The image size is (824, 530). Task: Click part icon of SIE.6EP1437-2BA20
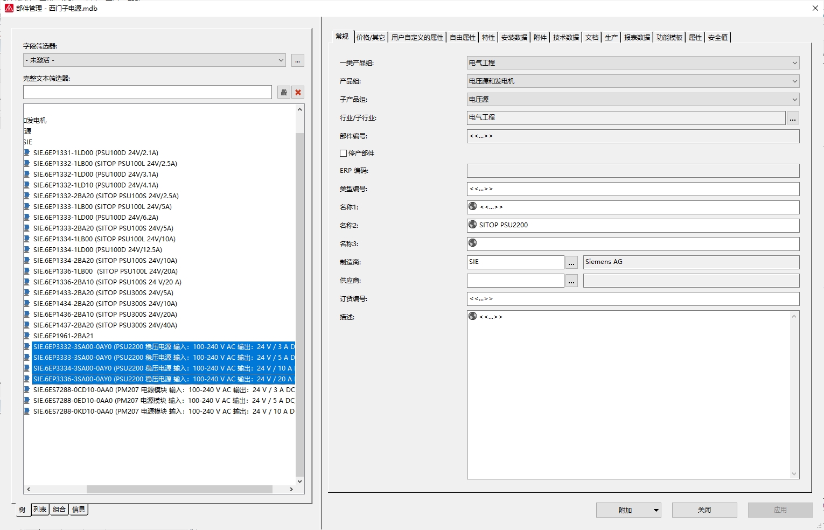point(27,325)
